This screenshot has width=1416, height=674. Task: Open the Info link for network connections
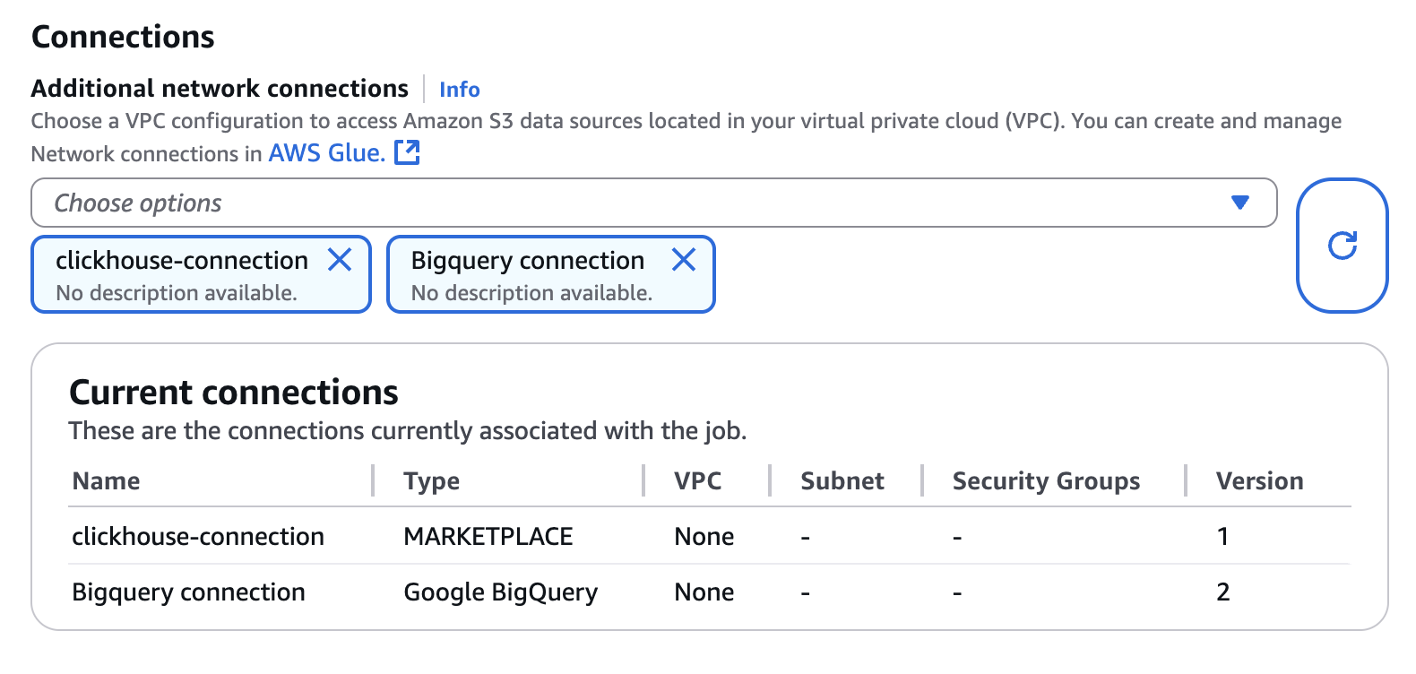click(x=459, y=90)
